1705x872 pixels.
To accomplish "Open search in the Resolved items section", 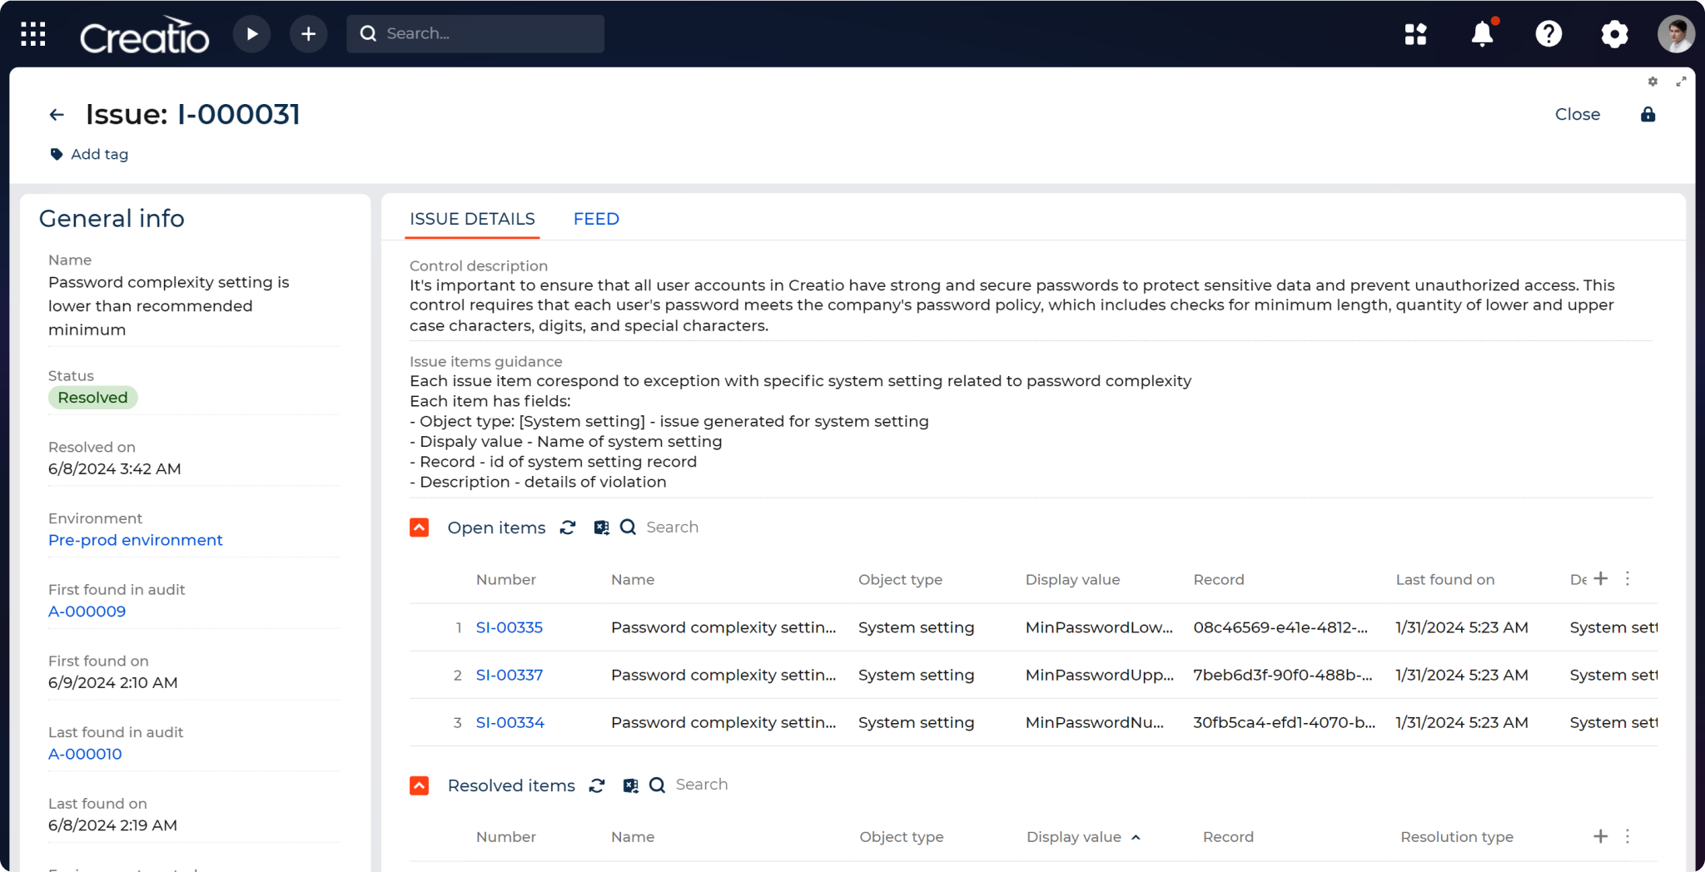I will coord(657,785).
